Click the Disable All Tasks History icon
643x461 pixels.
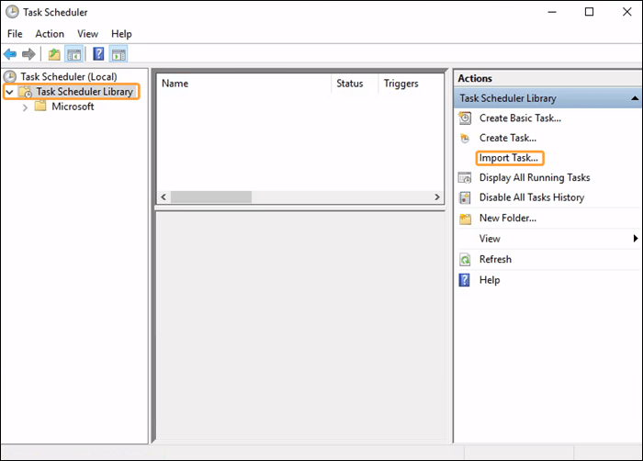point(465,197)
